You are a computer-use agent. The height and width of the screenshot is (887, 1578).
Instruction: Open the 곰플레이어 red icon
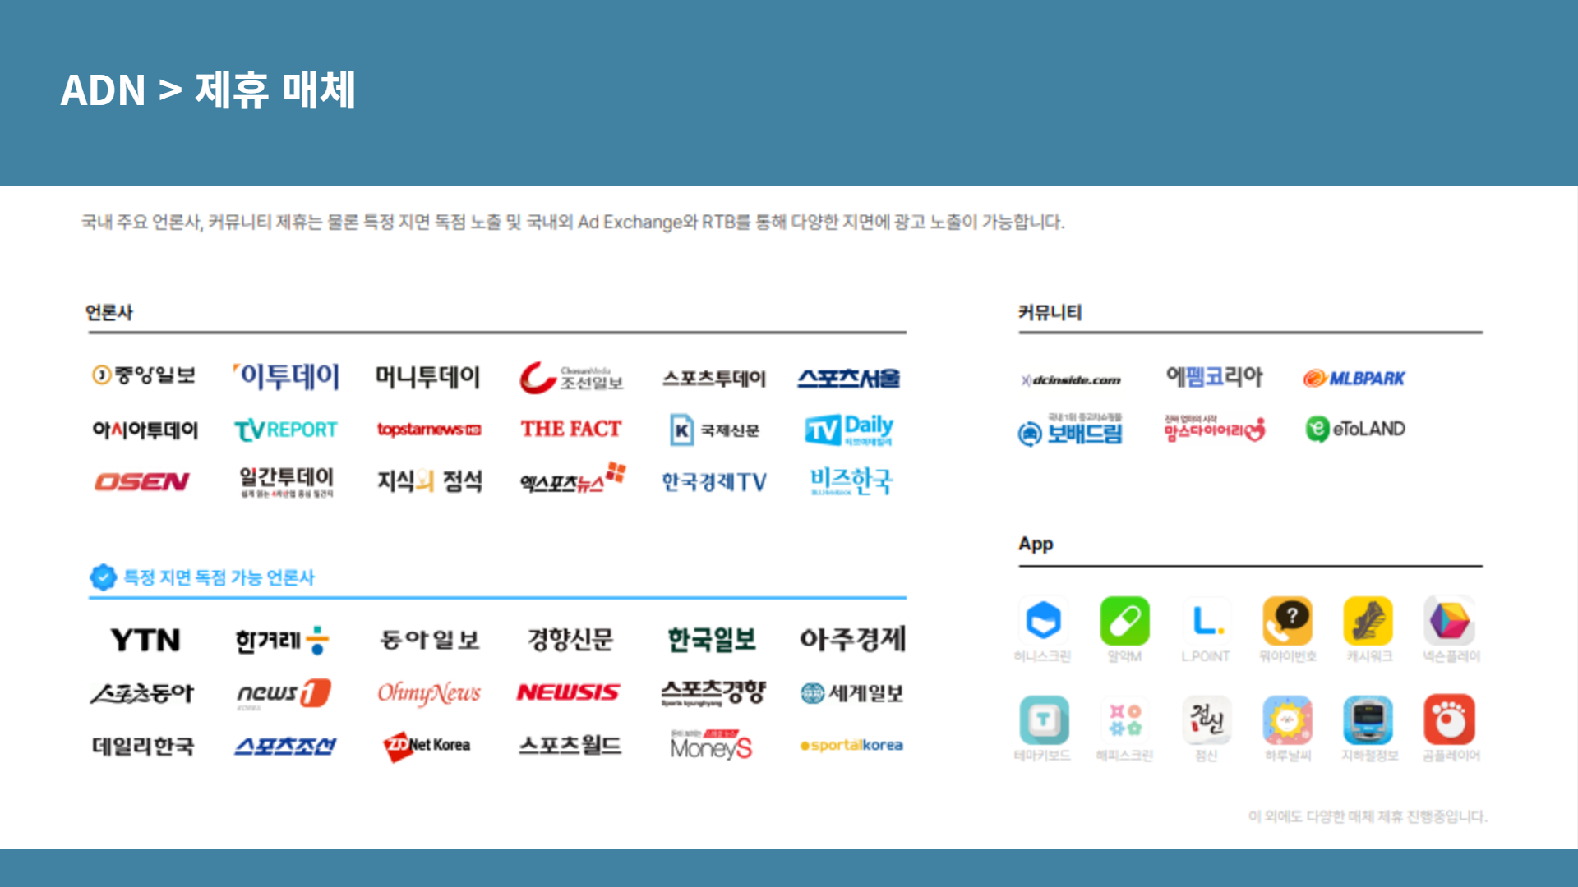tap(1450, 720)
